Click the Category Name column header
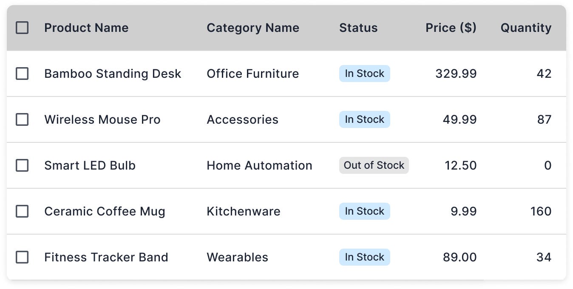This screenshot has width=573, height=289. [253, 28]
